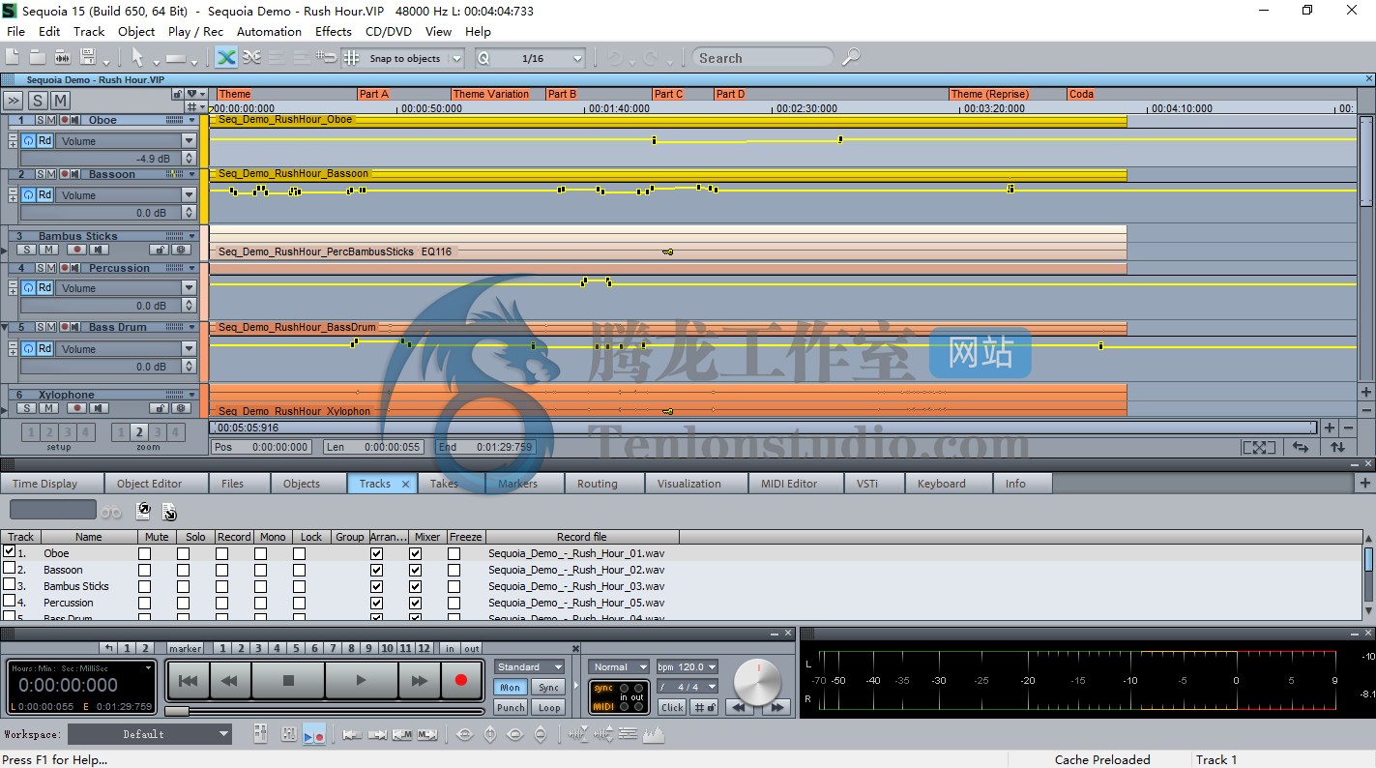
Task: Open the CD/DVD menu
Action: click(x=389, y=31)
